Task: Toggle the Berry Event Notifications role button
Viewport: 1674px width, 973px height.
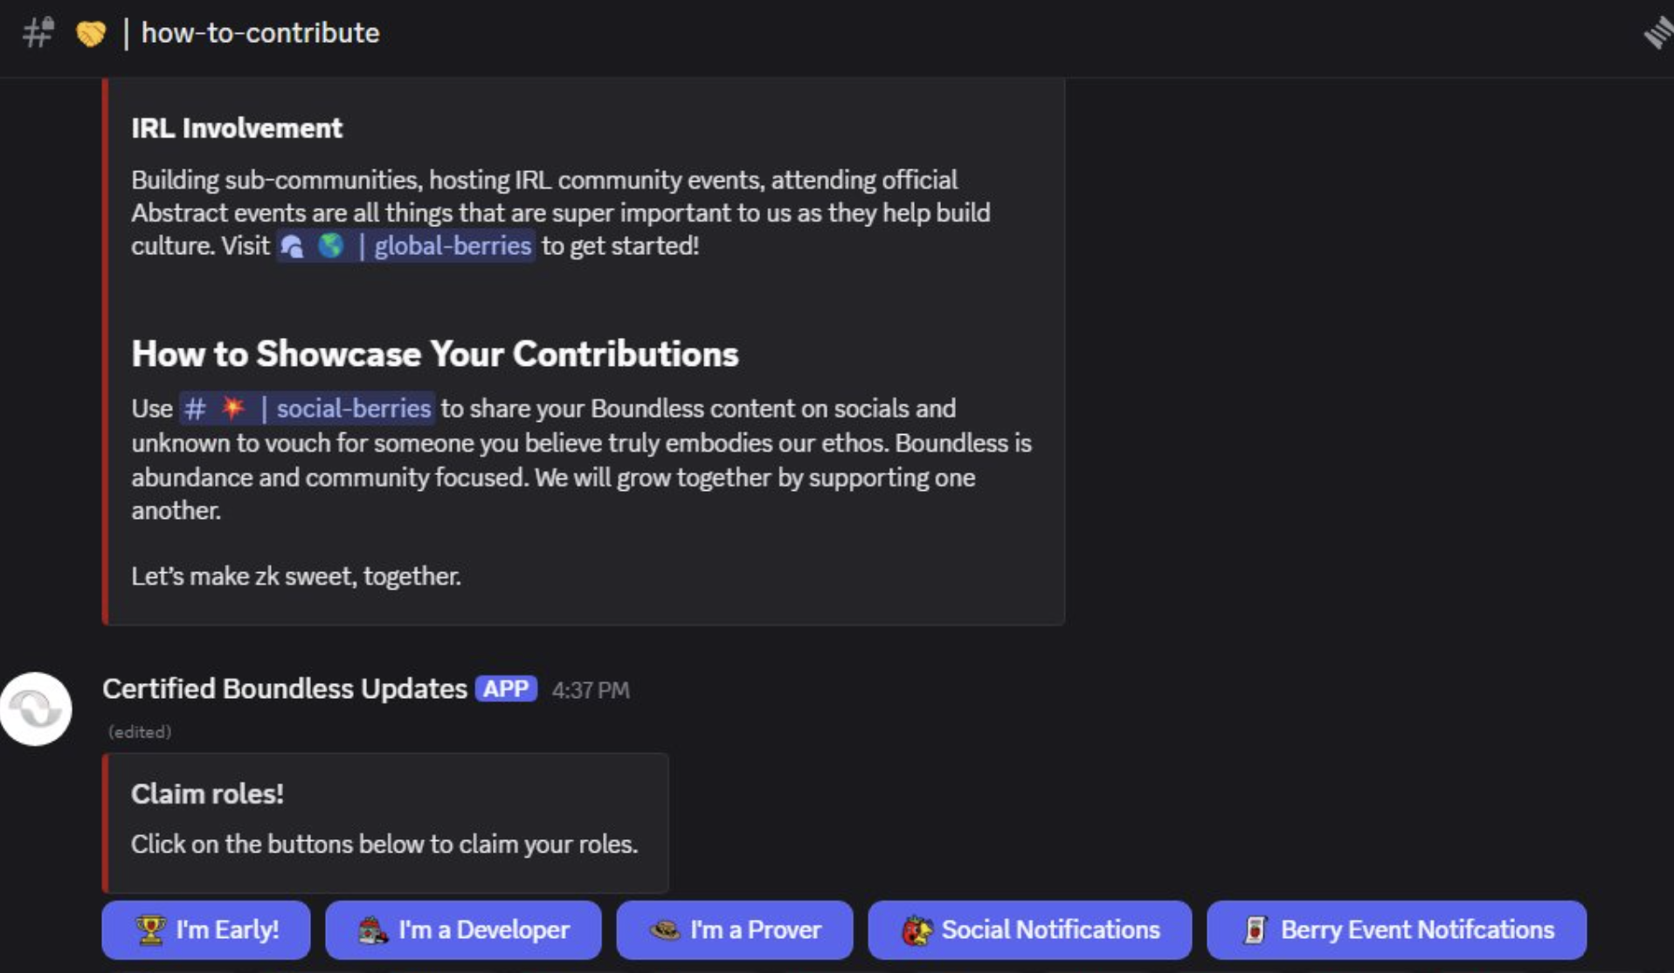Action: pyautogui.click(x=1396, y=930)
